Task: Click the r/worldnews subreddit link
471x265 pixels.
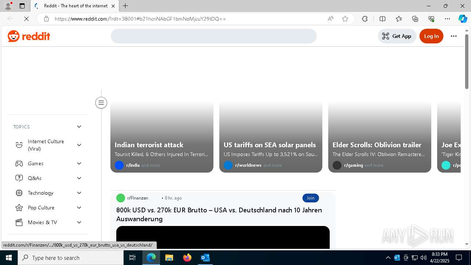Action: point(248,165)
